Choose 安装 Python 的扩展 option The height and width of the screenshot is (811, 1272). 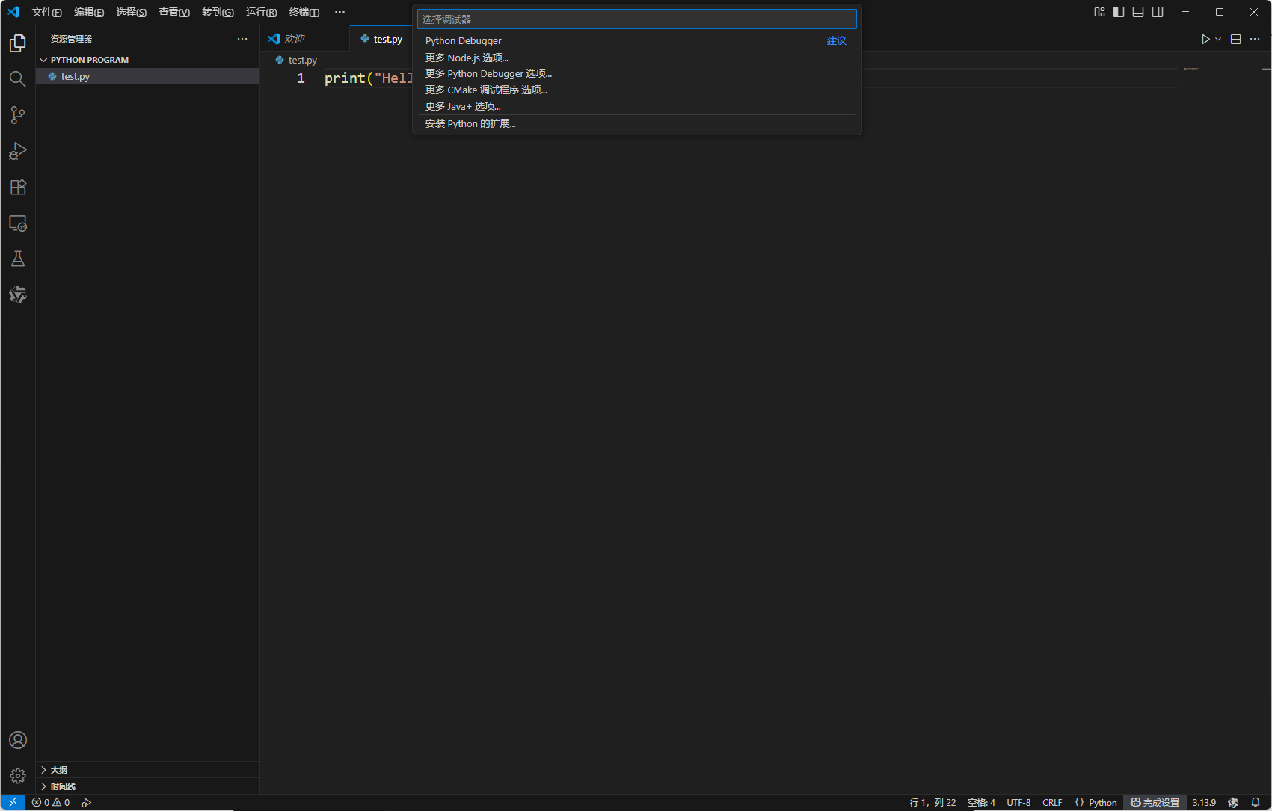pos(470,123)
